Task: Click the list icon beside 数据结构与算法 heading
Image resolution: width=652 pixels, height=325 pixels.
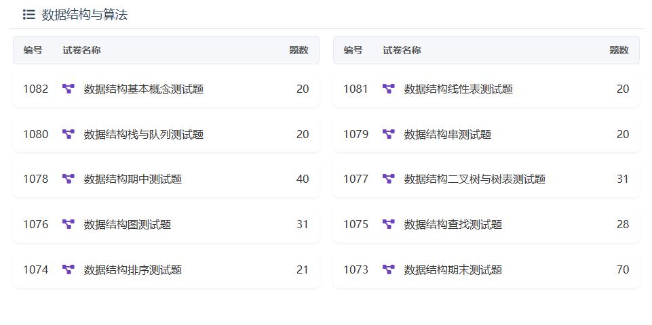Action: [x=28, y=15]
